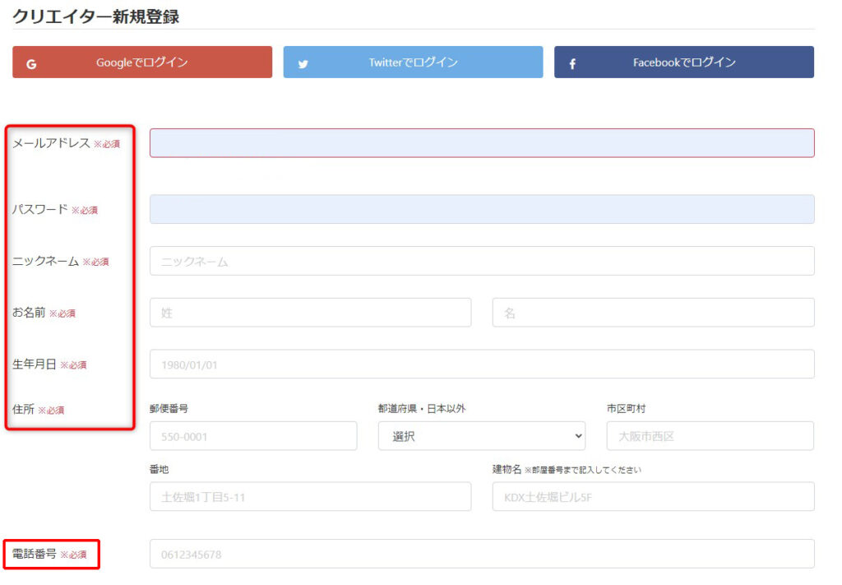842x585 pixels.
Task: Click the 姓 surname field
Action: 310,312
